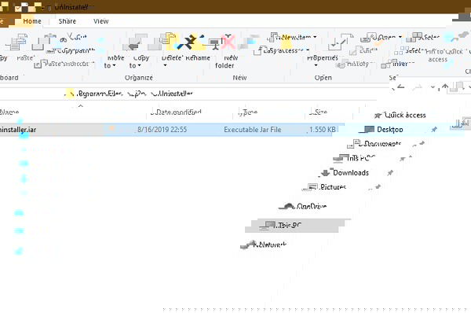The height and width of the screenshot is (313, 471).
Task: Sort by the Name column header
Action: [9, 112]
